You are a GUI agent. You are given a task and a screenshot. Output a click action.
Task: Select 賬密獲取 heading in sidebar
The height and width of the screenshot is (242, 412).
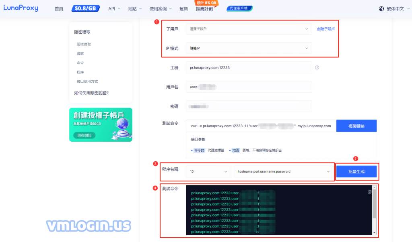pyautogui.click(x=82, y=32)
